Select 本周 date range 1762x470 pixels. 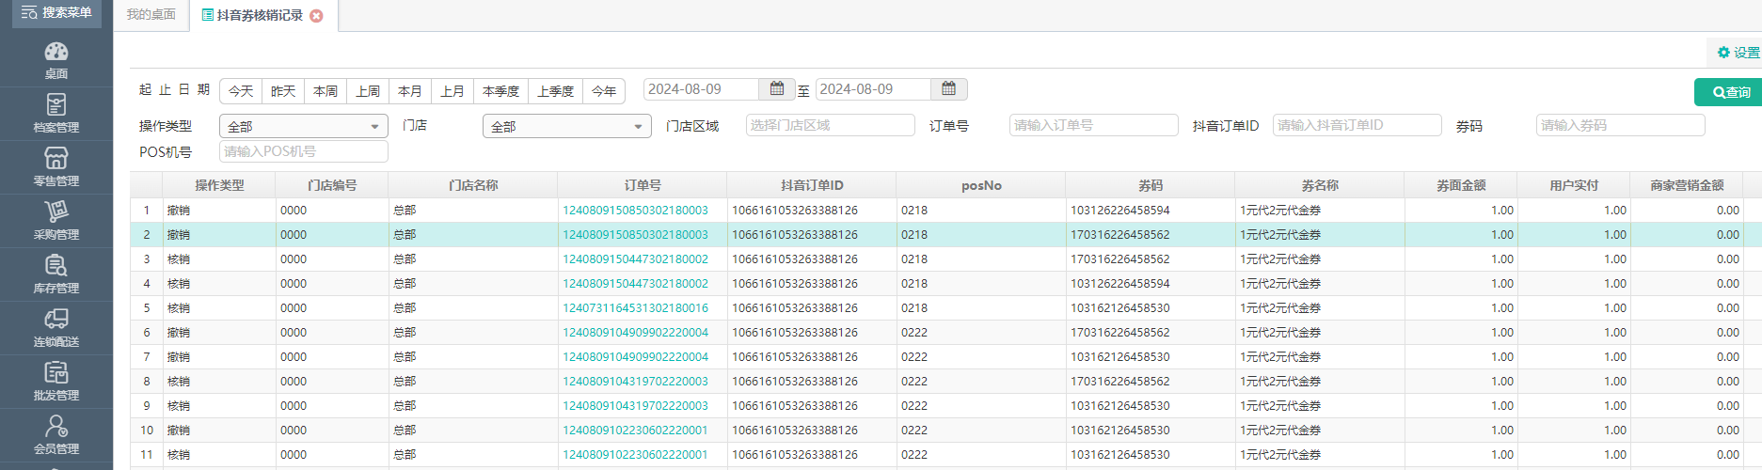click(x=325, y=90)
